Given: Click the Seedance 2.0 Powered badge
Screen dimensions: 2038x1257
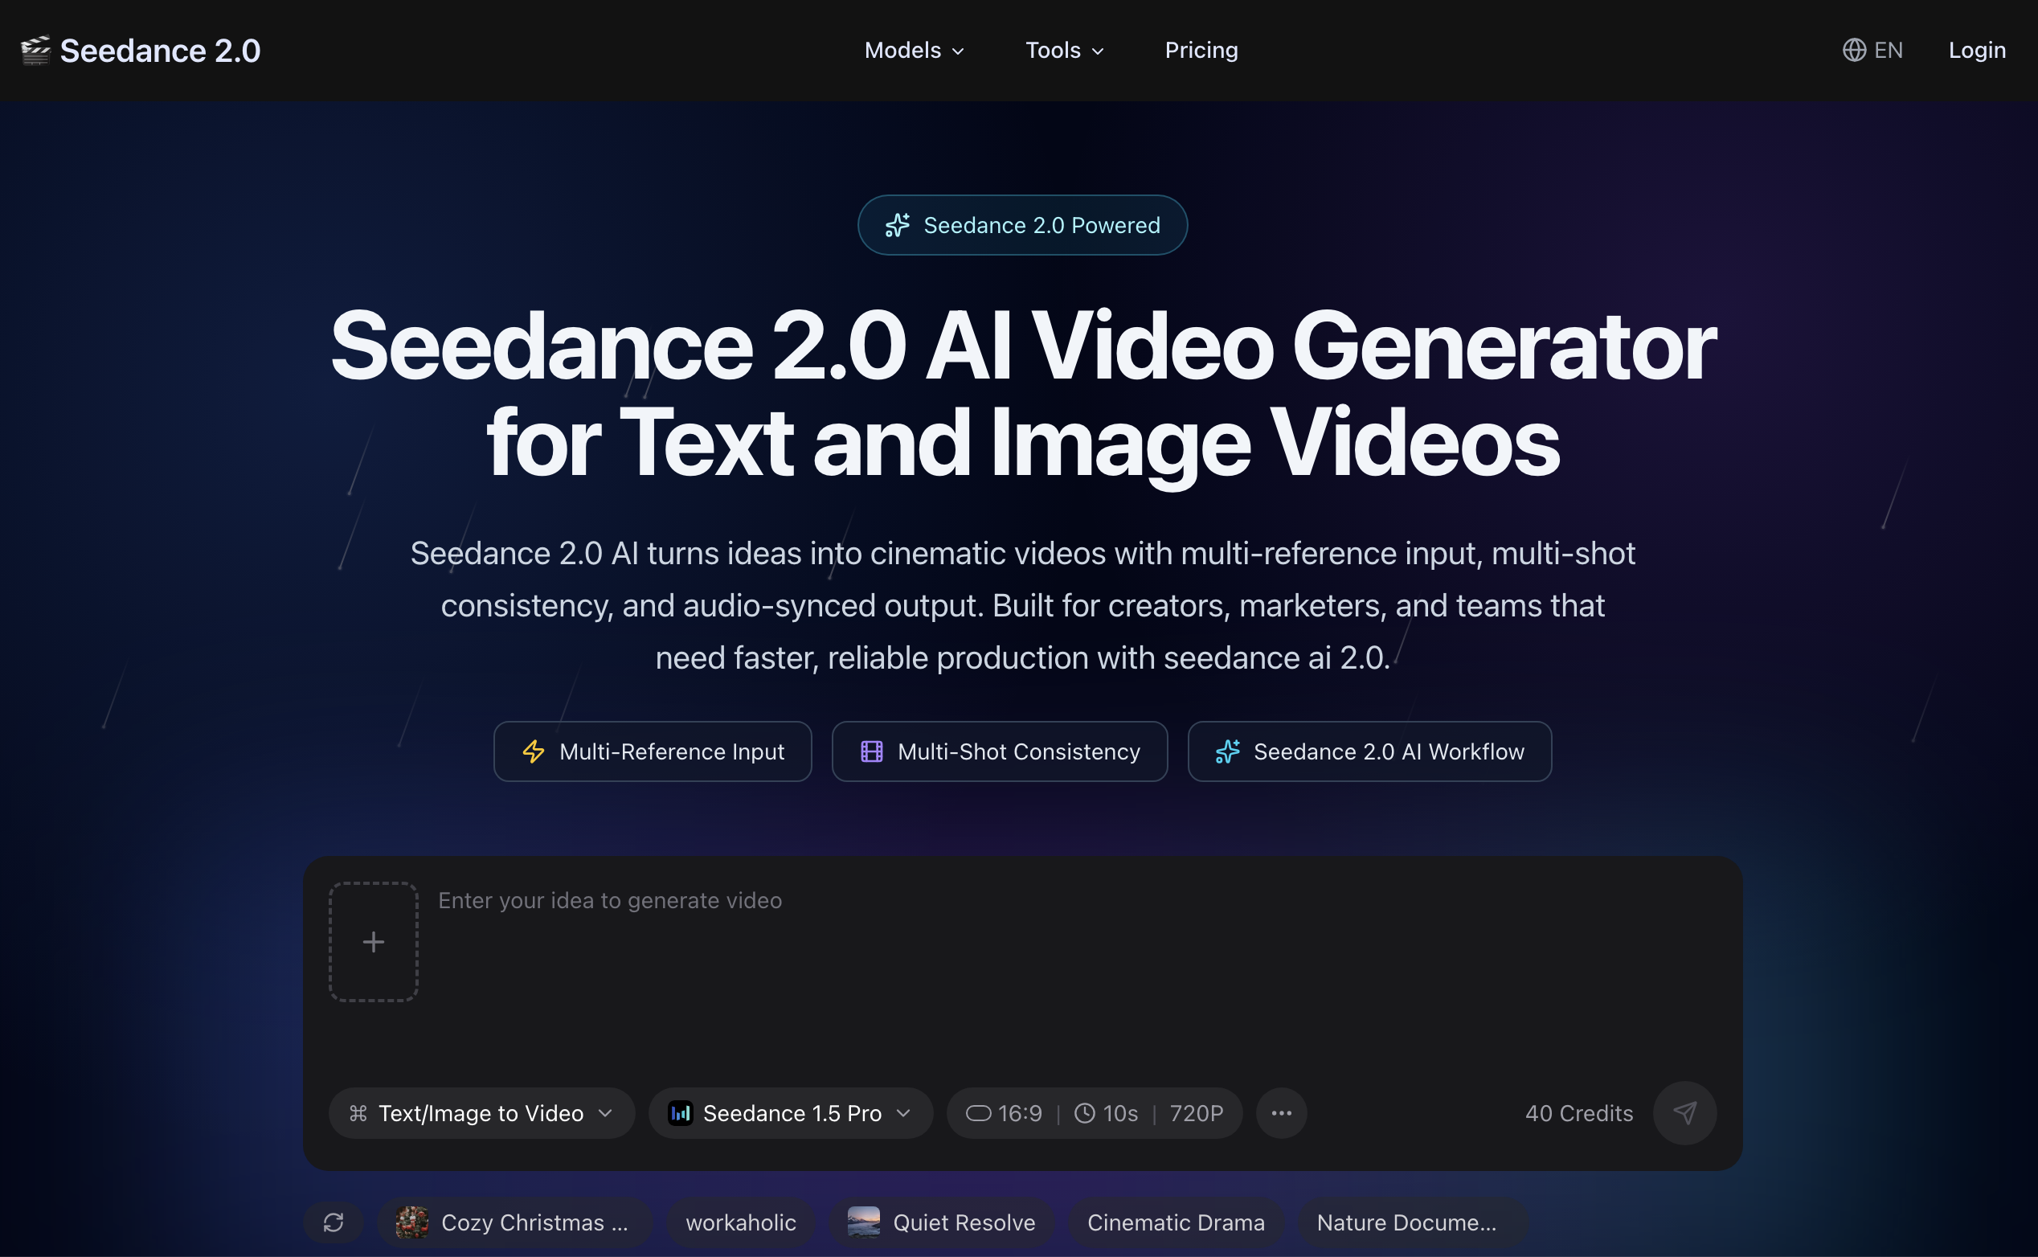Looking at the screenshot, I should click(x=1021, y=224).
